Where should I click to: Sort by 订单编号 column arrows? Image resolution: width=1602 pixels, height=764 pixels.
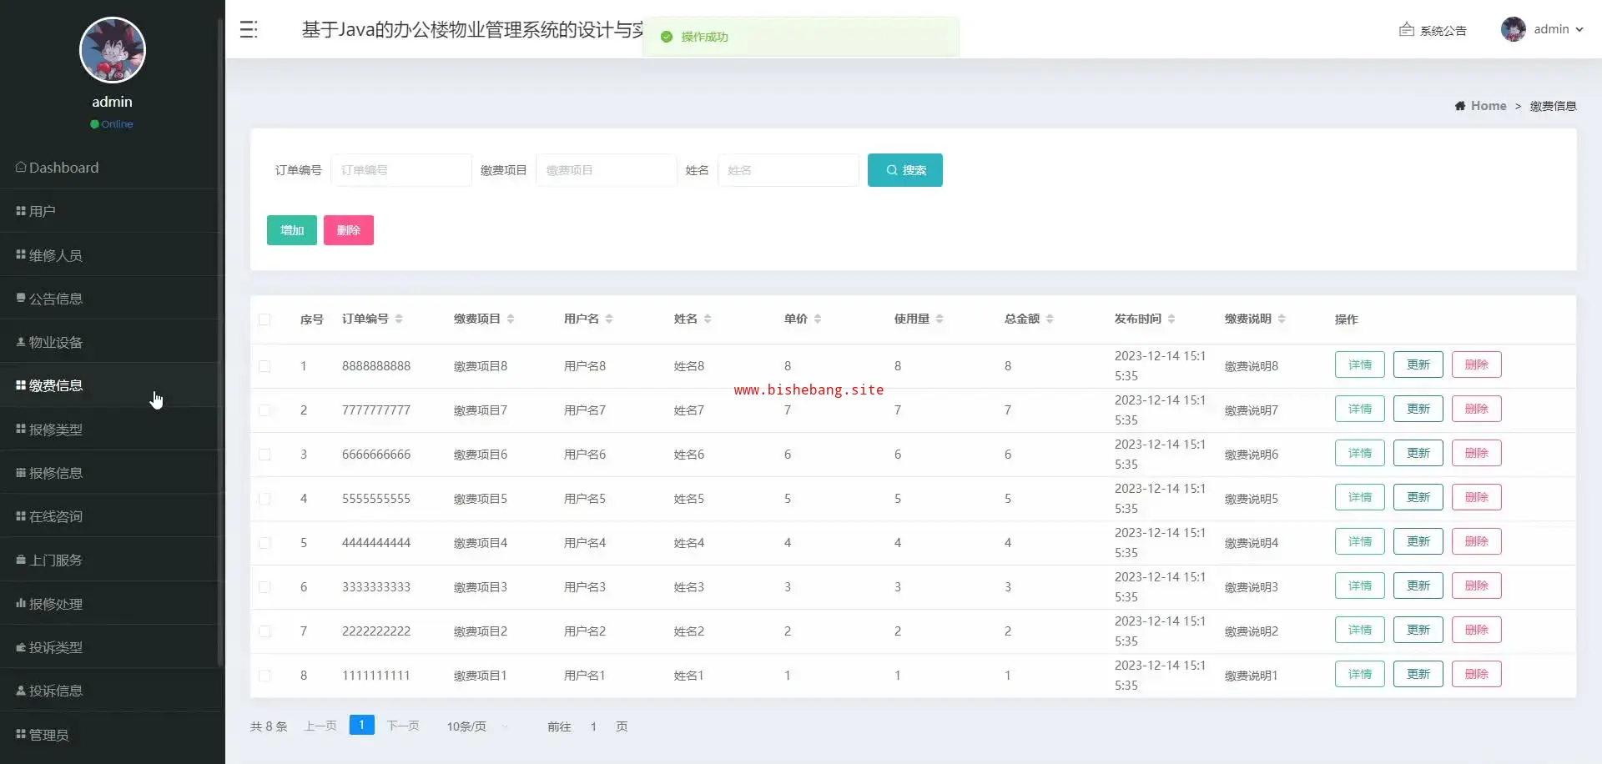(399, 319)
